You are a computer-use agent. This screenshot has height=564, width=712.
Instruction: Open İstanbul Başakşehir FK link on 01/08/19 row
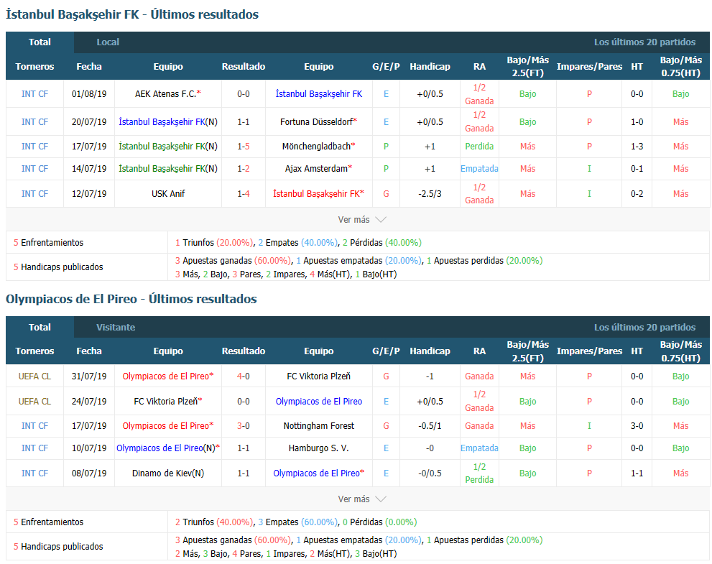coord(319,94)
